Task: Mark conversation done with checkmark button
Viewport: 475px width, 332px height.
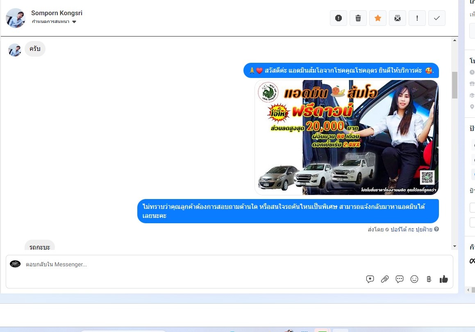Action: (x=437, y=18)
